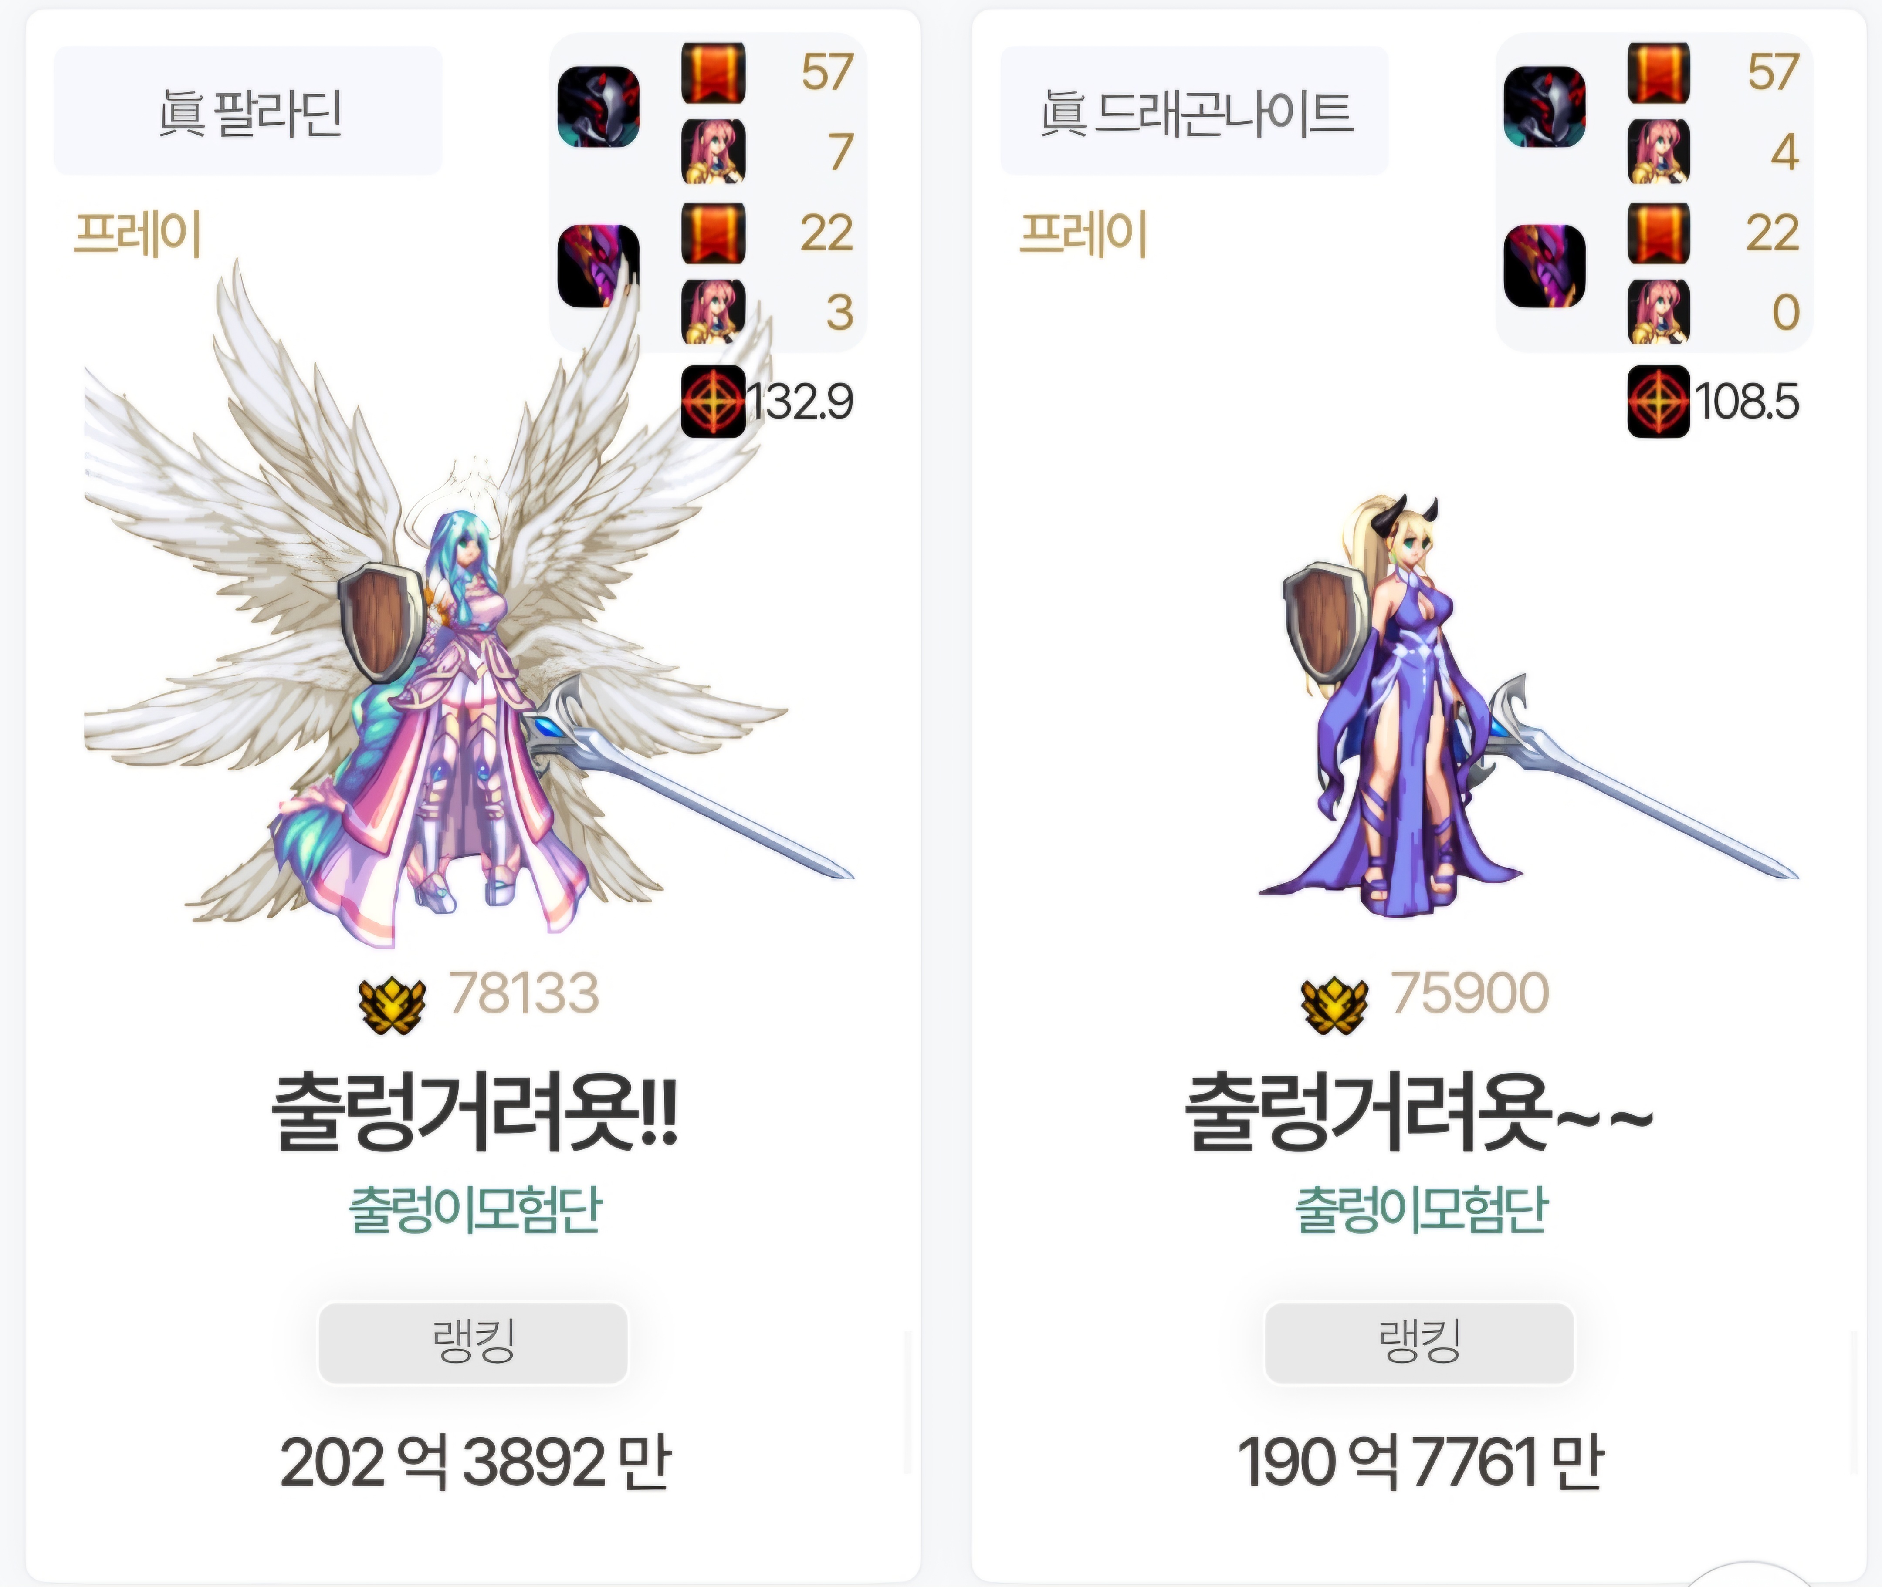Viewport: 1882px width, 1587px height.
Task: Click the red banner icon beside 22 on Dragon Knight card
Action: coord(1659,233)
